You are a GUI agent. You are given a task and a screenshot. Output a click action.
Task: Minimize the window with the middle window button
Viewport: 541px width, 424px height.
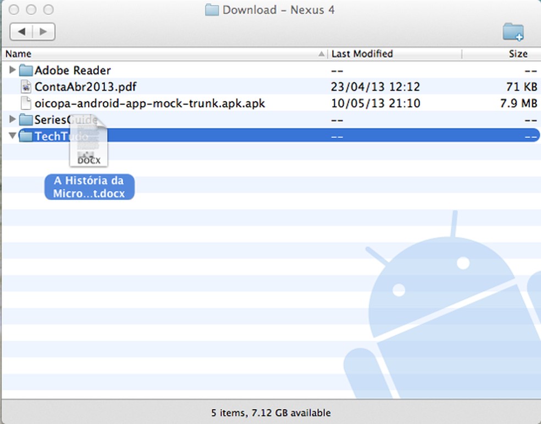point(31,9)
